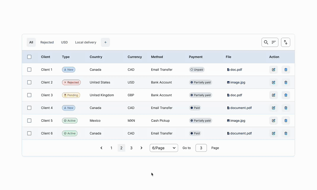The image size is (317, 190).
Task: Click the trash icon for Client 6
Action: [x=286, y=134]
